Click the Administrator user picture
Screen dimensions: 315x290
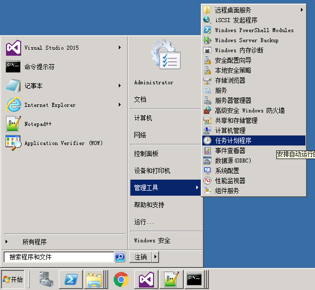[x=166, y=55]
